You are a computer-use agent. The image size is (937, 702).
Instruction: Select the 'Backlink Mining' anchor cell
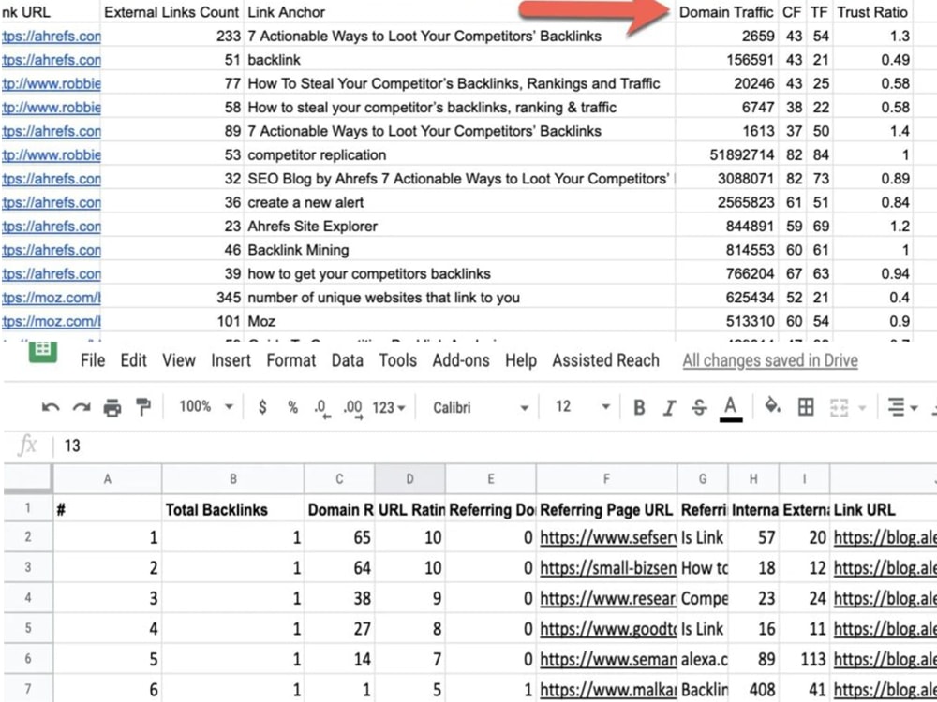point(459,250)
